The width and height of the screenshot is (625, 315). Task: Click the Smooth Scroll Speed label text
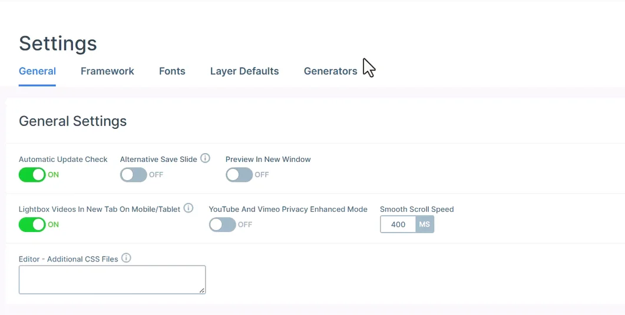[x=416, y=209]
